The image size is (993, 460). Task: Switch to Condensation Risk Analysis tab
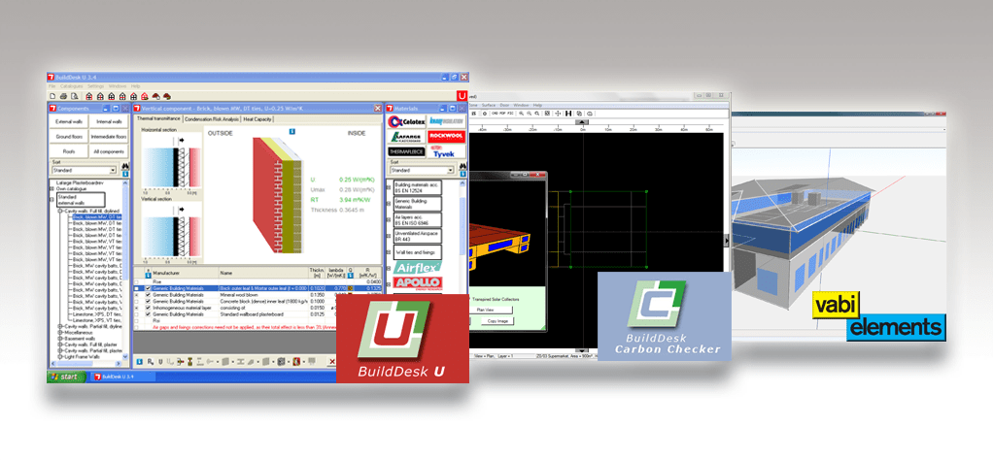point(212,119)
